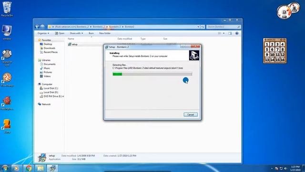Select Recent Places under Favorites
305x172 pixels.
point(51,52)
